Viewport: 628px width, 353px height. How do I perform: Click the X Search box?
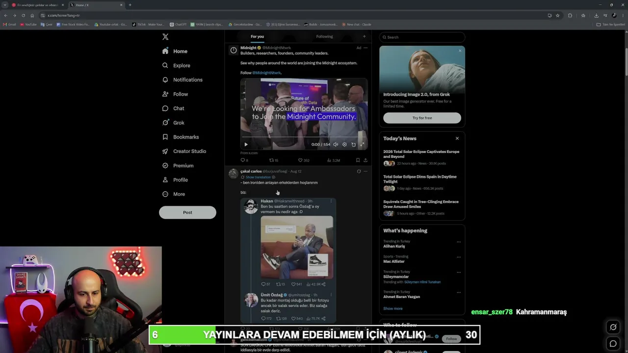click(x=422, y=37)
